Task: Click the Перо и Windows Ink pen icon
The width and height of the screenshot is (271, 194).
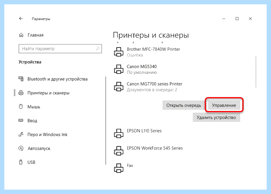Action: (x=21, y=135)
